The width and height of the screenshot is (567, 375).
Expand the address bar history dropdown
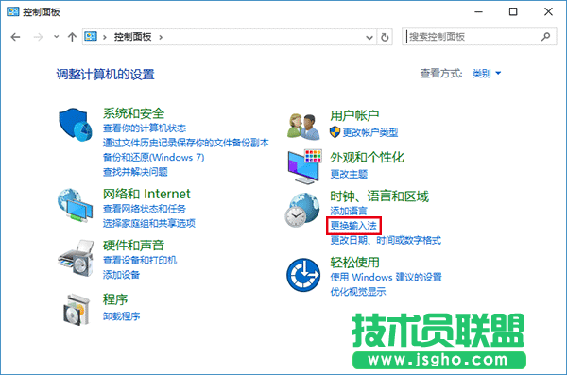click(x=369, y=37)
